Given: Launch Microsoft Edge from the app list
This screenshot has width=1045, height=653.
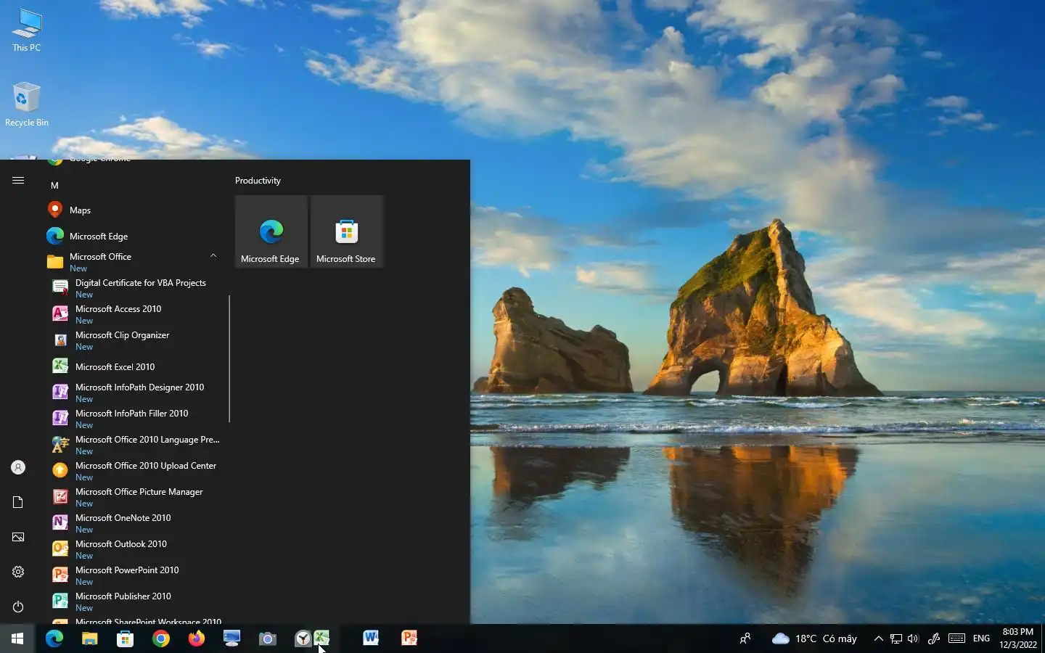Looking at the screenshot, I should (133, 237).
